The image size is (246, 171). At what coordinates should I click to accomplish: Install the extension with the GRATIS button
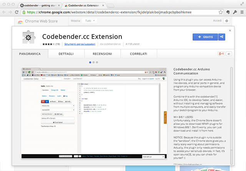205,37
